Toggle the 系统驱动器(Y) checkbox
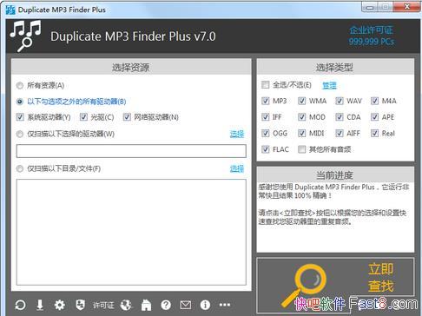The height and width of the screenshot is (316, 422). (20, 117)
